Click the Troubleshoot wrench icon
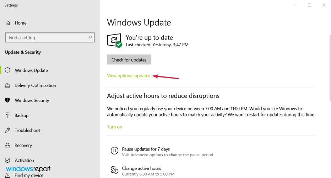Image resolution: width=331 pixels, height=178 pixels. pos(7,130)
